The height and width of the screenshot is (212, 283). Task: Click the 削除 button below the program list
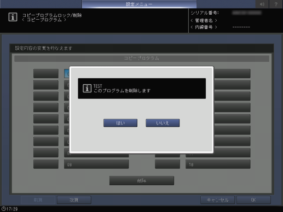(142, 181)
